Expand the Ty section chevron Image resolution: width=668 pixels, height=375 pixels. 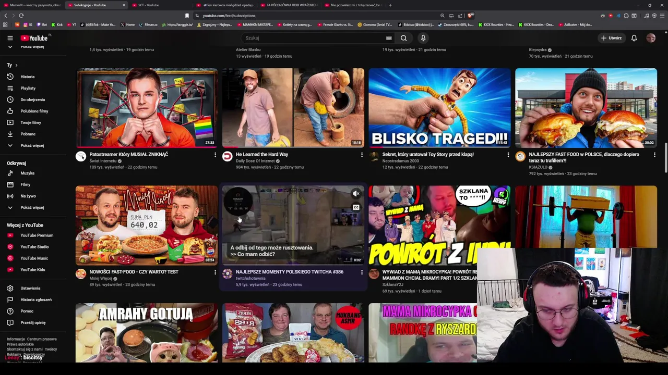16,65
